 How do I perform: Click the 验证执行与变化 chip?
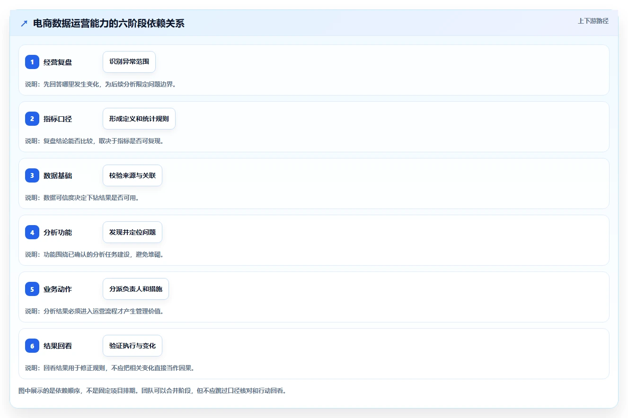coord(133,346)
